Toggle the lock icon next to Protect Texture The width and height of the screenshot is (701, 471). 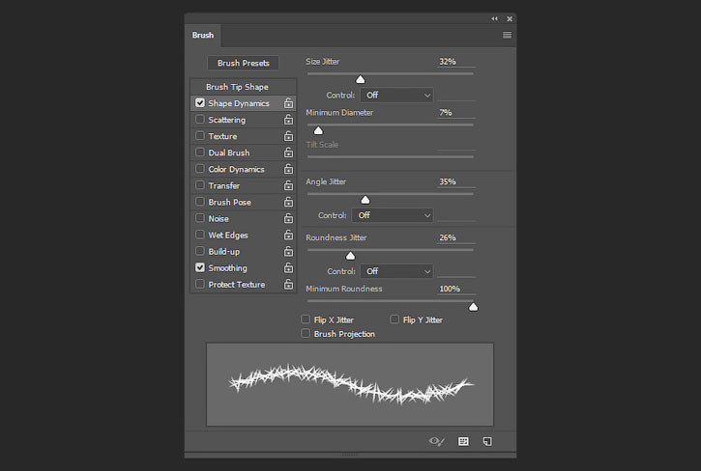click(288, 285)
